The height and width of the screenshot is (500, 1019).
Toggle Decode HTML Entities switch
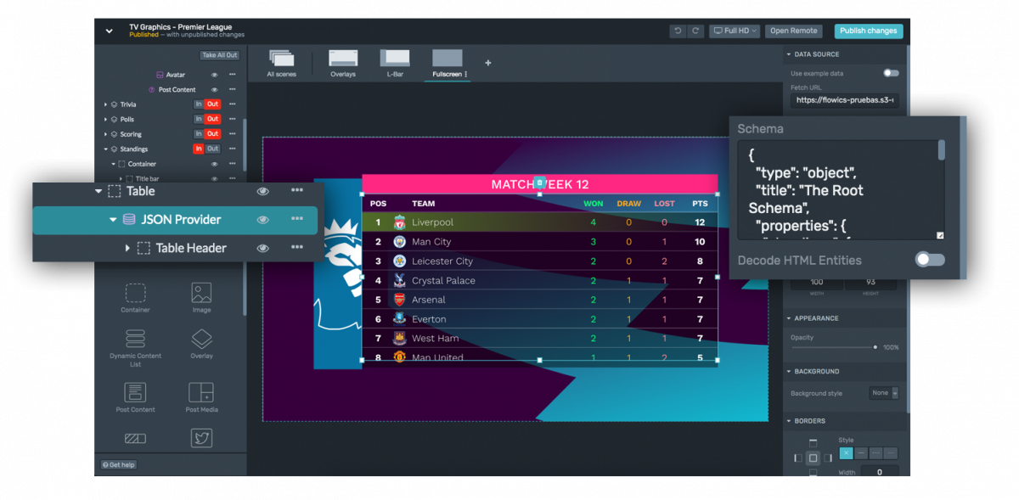(x=930, y=260)
